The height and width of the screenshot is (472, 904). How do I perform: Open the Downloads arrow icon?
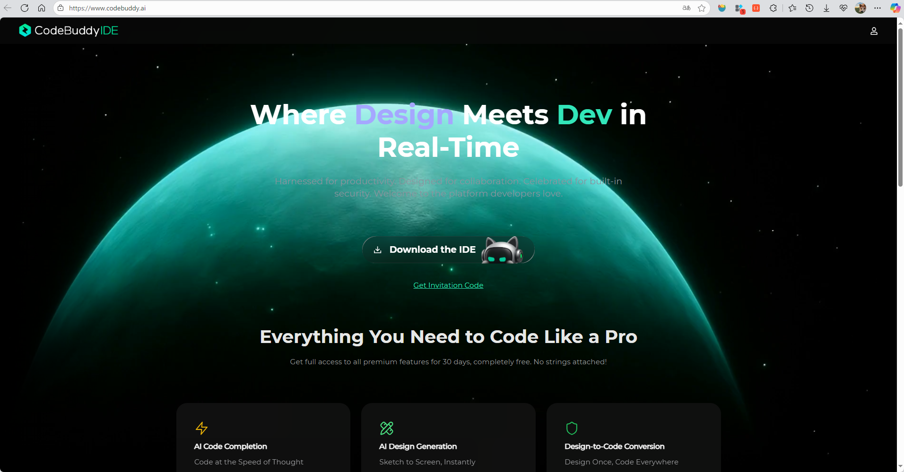point(826,8)
